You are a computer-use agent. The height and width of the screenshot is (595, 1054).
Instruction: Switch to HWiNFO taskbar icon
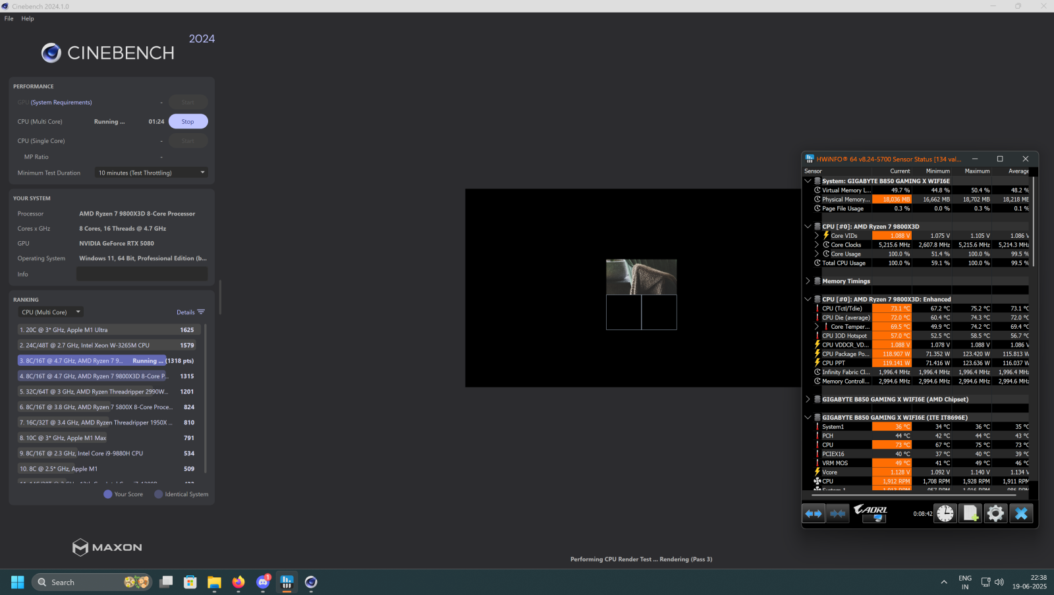click(287, 582)
